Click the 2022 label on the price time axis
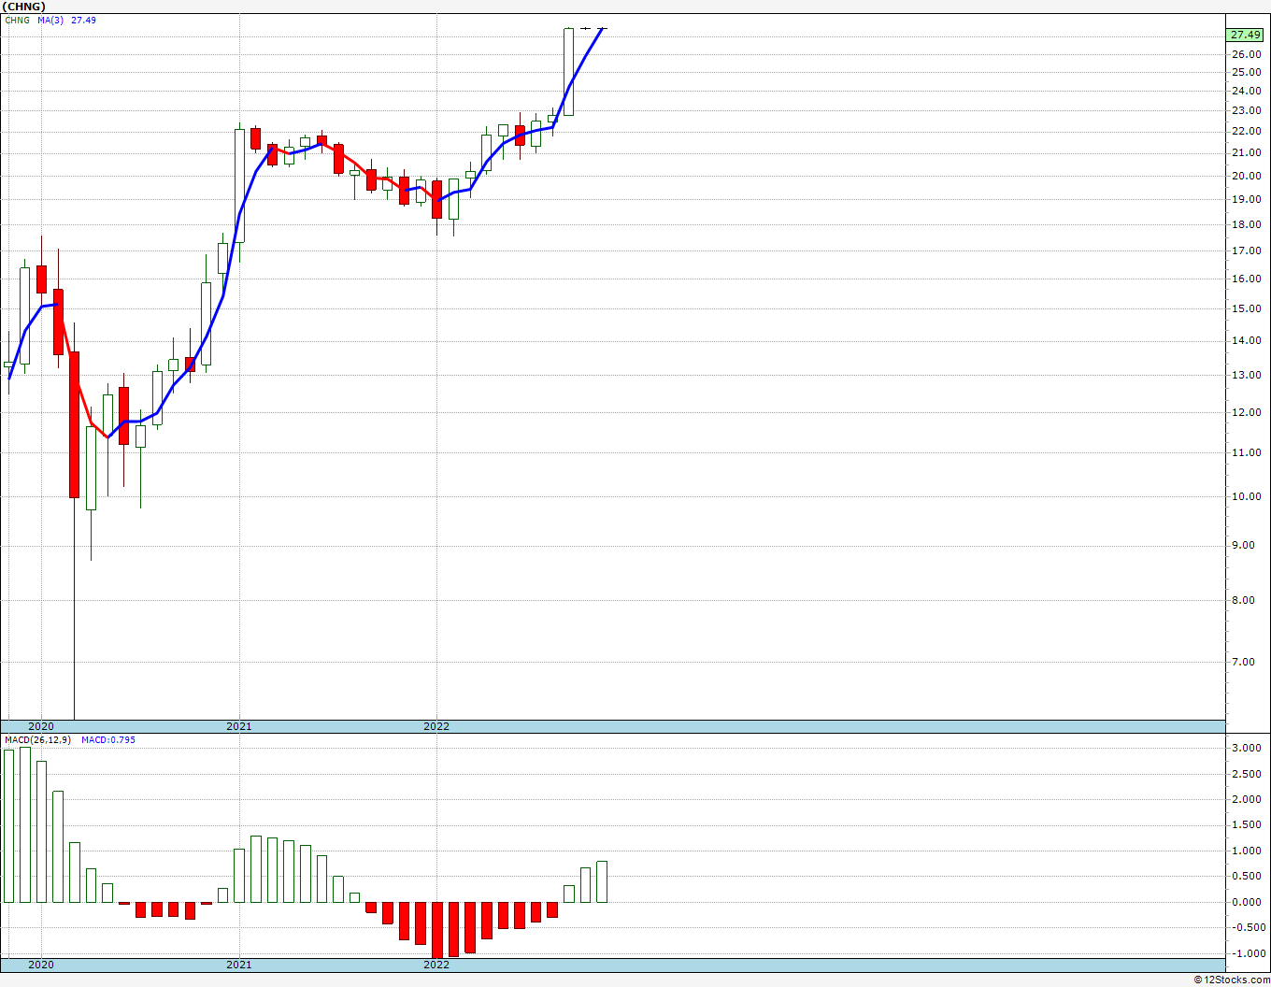This screenshot has height=987, width=1271. coord(436,726)
